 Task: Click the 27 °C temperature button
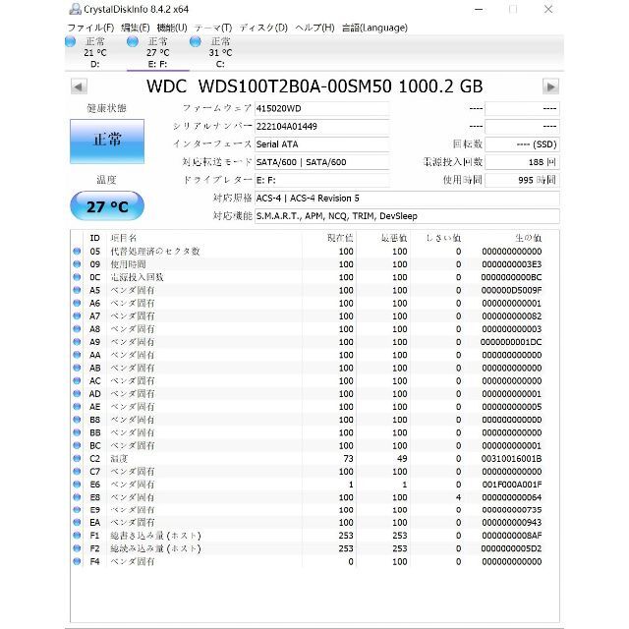pos(107,206)
